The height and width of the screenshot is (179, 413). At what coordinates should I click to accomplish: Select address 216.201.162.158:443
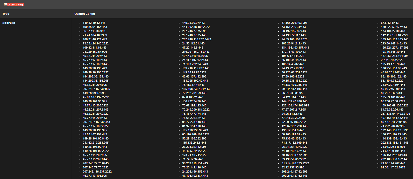196,52
